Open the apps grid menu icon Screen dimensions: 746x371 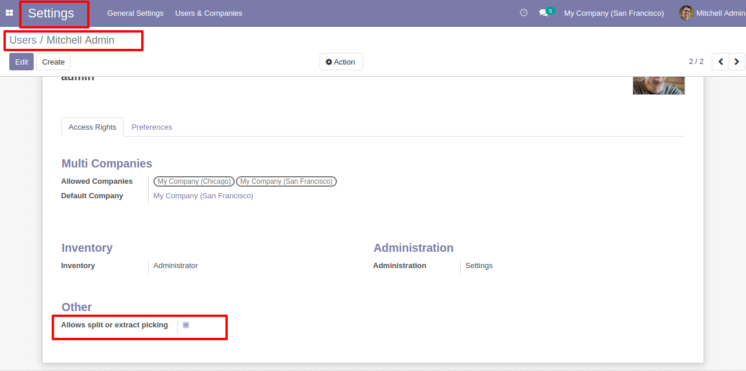click(x=9, y=13)
